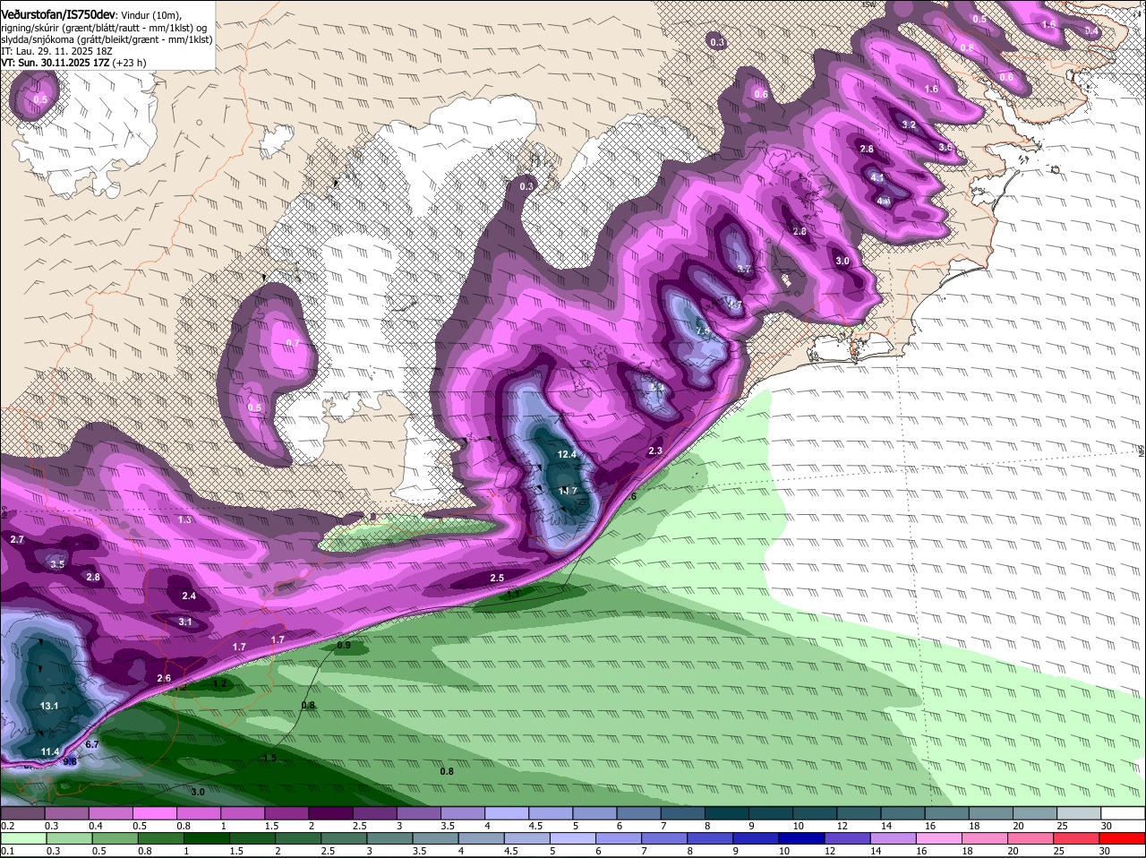Screen dimensions: 1146x858
Task: Click the valid time line 'VT: Sun. 30.11.2025 17Z (+23 h)'
Action: pyautogui.click(x=73, y=63)
